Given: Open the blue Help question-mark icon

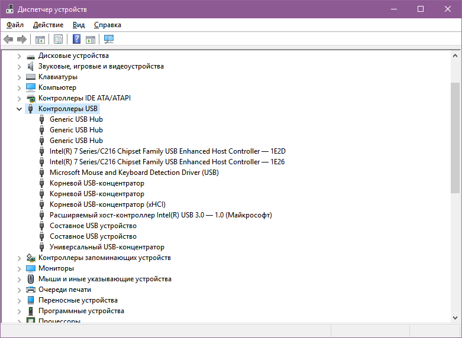Looking at the screenshot, I should point(77,39).
